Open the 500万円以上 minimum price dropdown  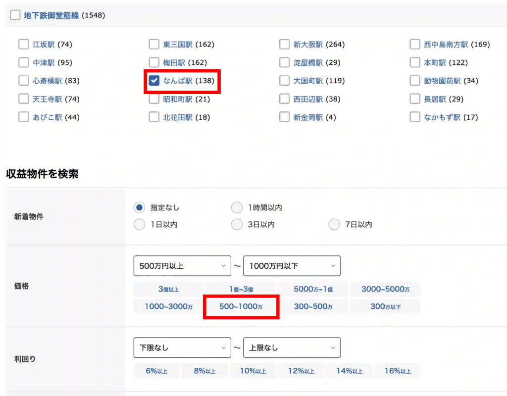182,266
